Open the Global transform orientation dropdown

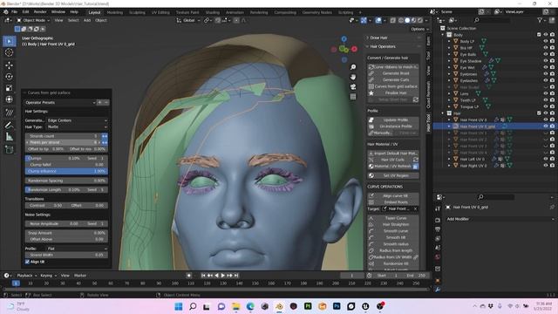click(x=188, y=20)
